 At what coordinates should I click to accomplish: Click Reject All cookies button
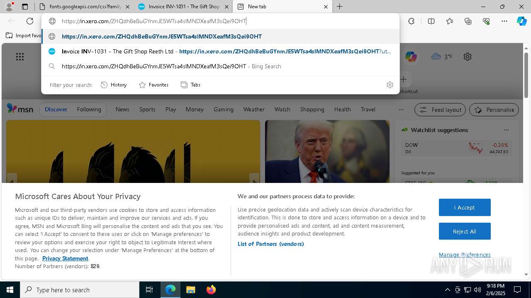(465, 231)
